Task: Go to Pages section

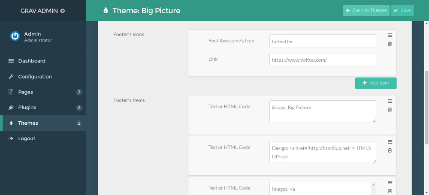Action: point(43,92)
